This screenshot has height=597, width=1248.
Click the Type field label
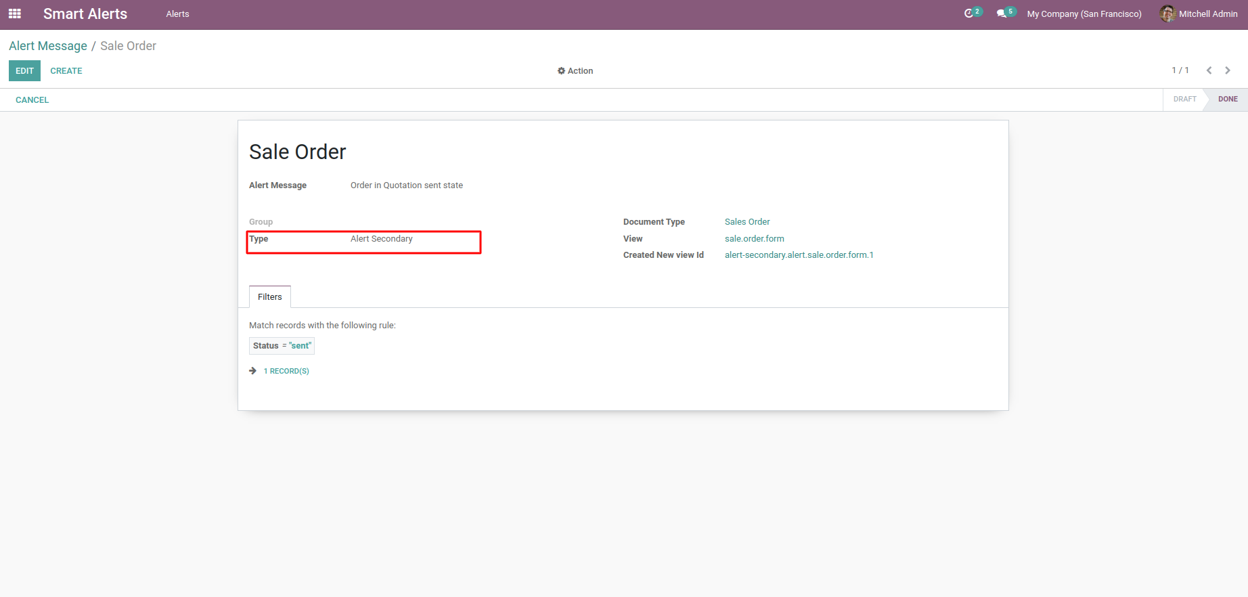259,239
